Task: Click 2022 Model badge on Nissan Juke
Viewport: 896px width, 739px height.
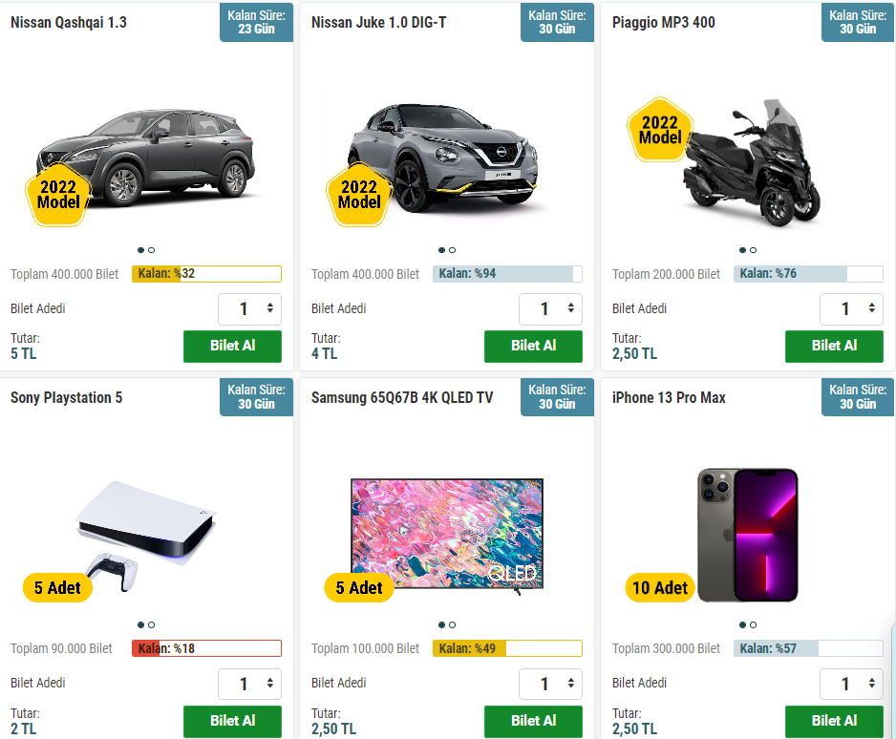Action: [359, 195]
